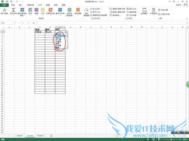Expand the Name Box dropdown arrow
189x141 pixels.
14,23
